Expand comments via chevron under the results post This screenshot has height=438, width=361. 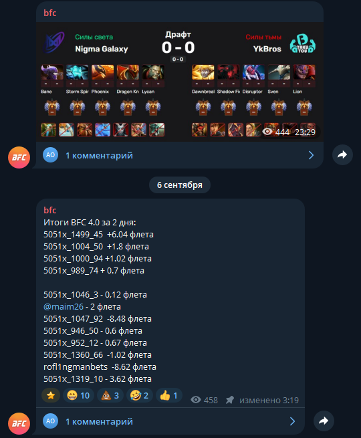tap(292, 421)
